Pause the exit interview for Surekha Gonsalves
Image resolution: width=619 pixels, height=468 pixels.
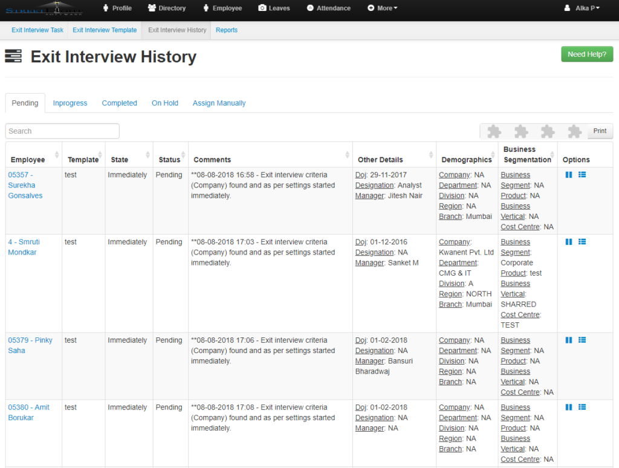click(x=568, y=174)
